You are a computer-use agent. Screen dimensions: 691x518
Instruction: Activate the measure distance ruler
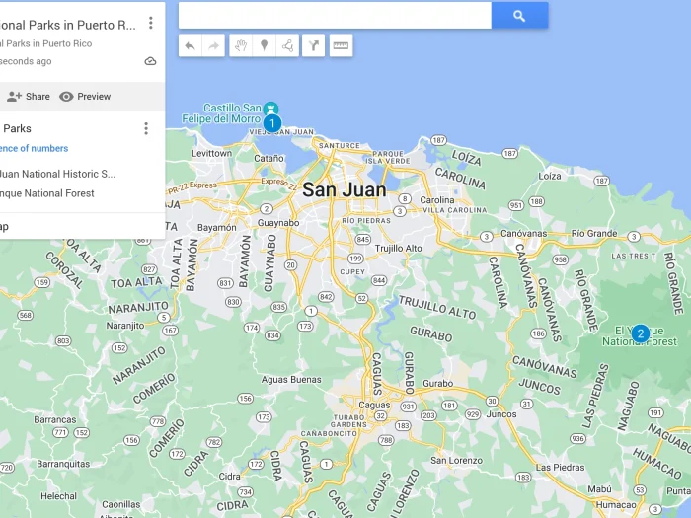point(342,45)
